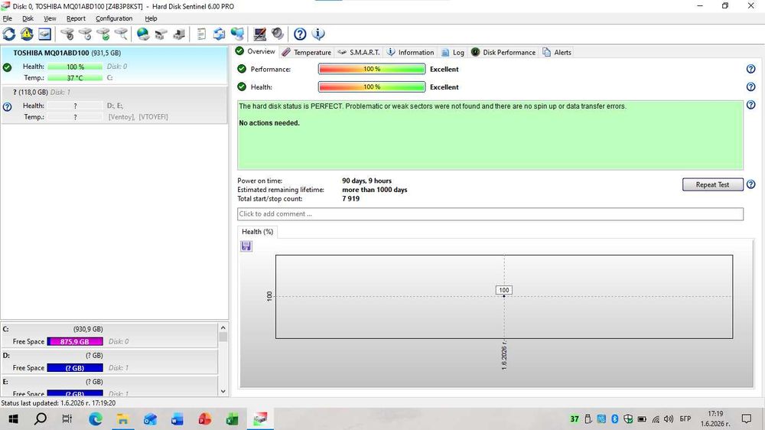Click the globe with monitor toolbar icon
This screenshot has height=430, width=765.
[x=238, y=34]
